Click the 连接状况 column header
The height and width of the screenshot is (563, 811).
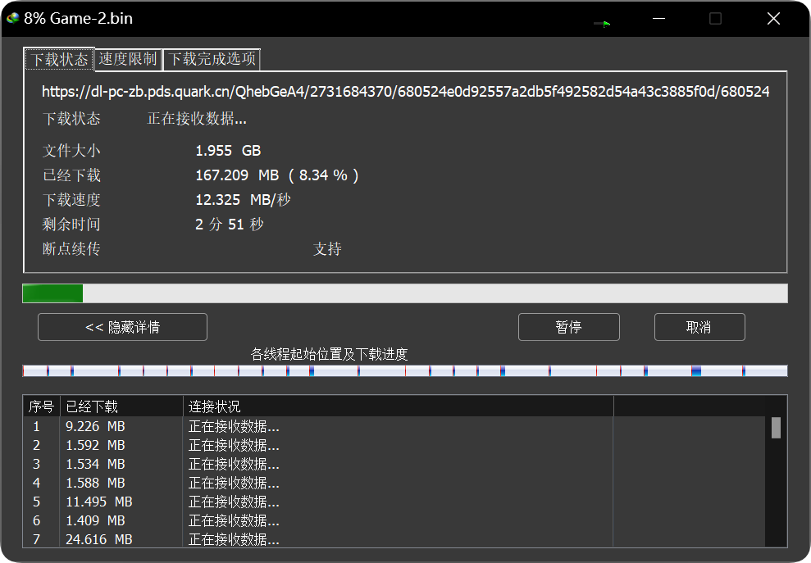click(398, 406)
